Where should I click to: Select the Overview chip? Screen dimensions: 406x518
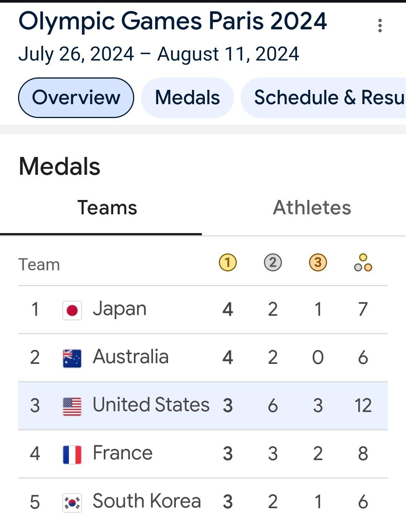tap(76, 98)
